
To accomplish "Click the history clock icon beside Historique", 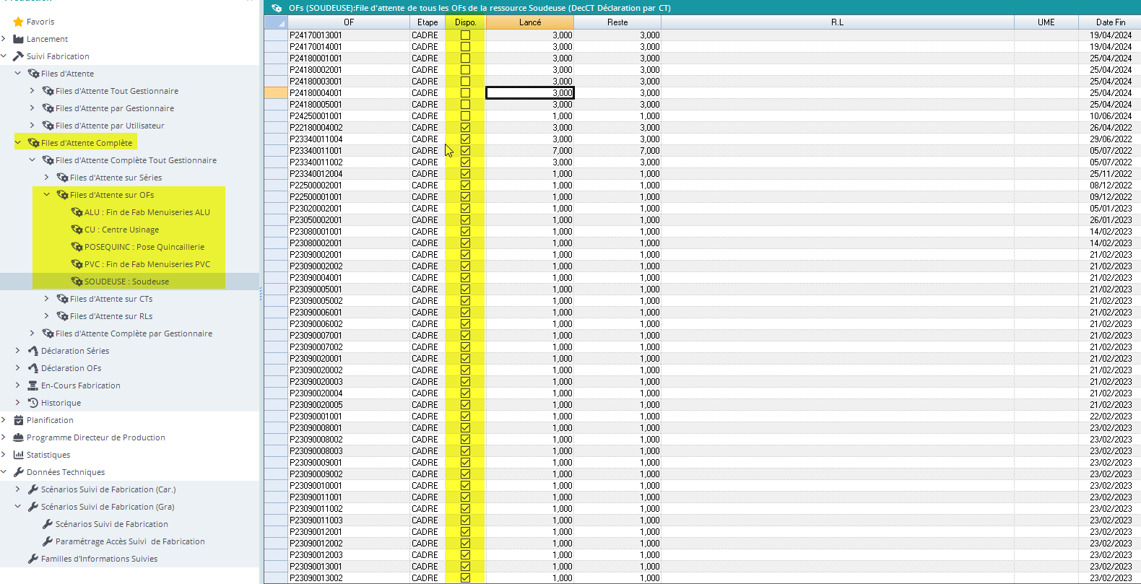I will [32, 403].
